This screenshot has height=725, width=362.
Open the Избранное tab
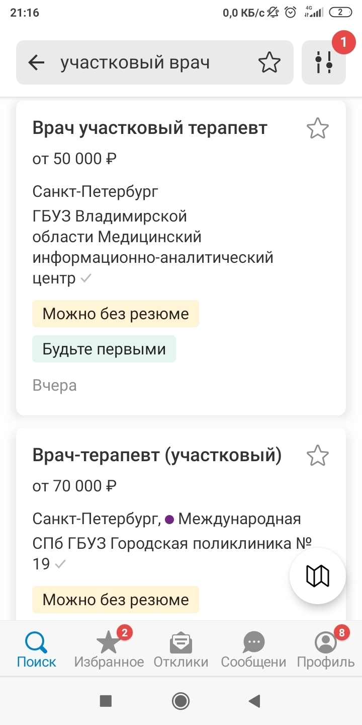[109, 649]
